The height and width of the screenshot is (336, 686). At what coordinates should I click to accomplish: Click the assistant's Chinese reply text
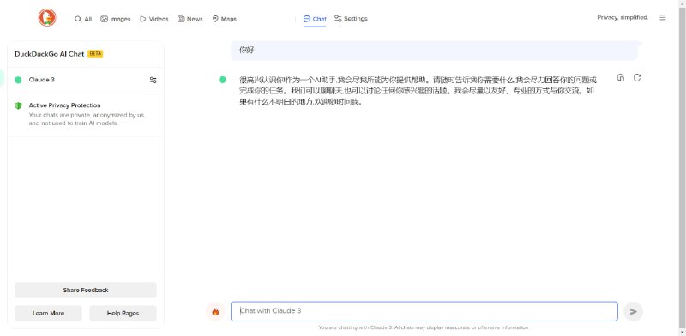pyautogui.click(x=418, y=92)
